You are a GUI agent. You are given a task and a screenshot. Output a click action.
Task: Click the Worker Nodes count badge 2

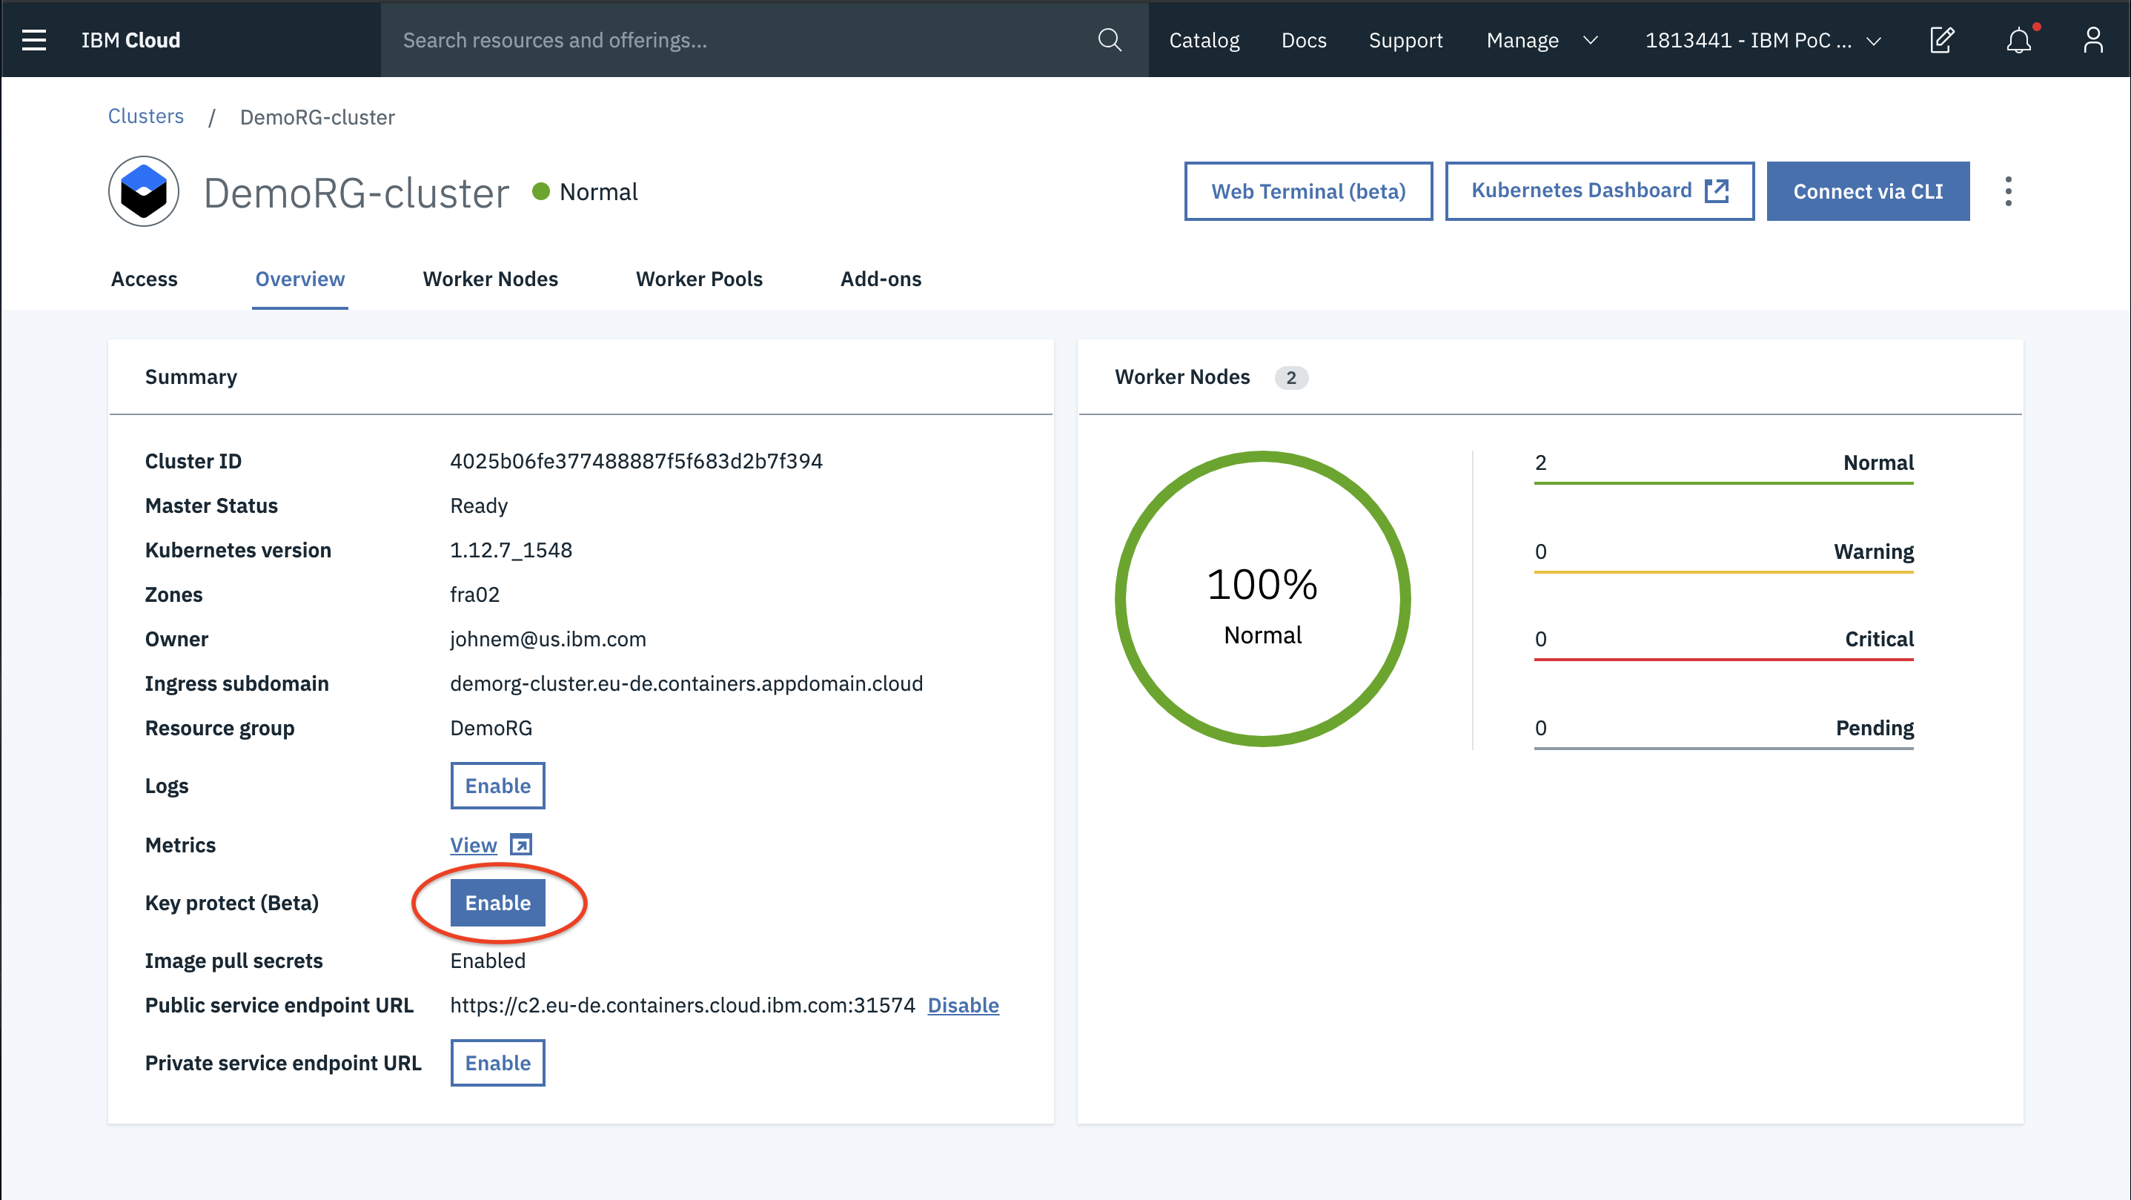tap(1290, 377)
